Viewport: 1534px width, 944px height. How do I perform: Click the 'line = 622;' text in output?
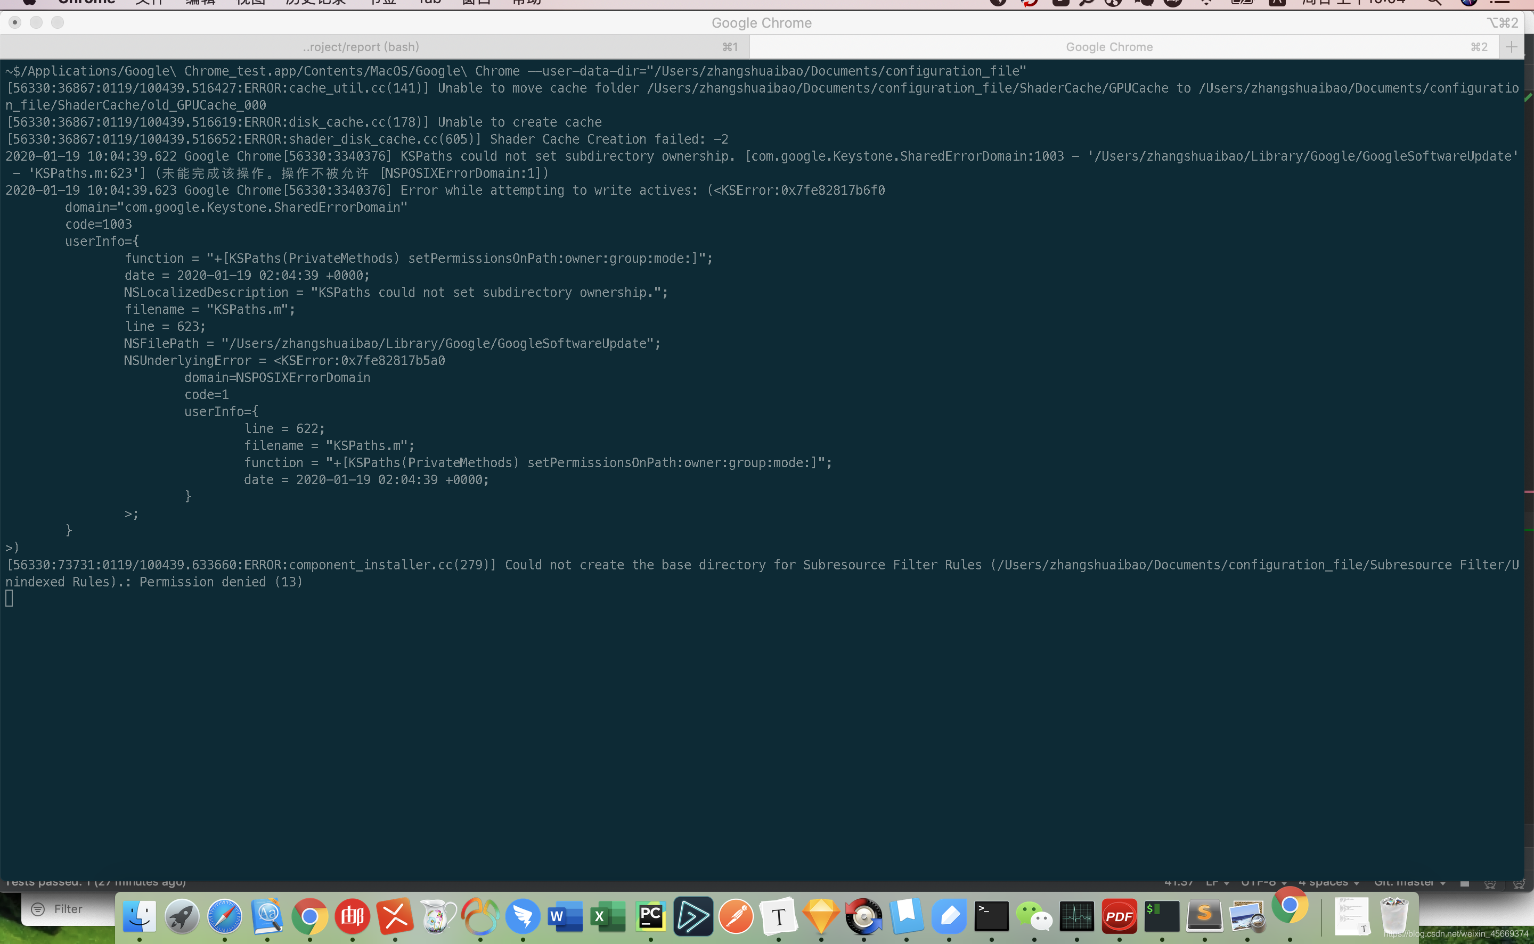coord(284,429)
